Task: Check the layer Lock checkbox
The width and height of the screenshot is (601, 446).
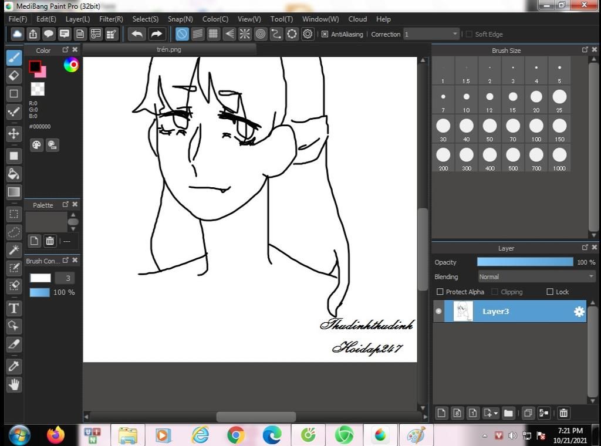Action: 550,292
